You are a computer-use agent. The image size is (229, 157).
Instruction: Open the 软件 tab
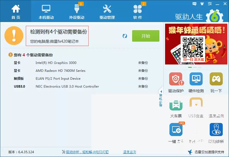(138, 12)
